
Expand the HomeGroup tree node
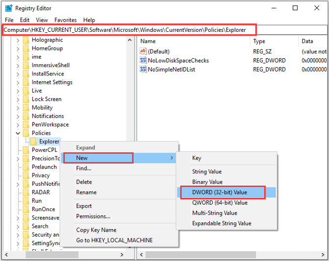pos(18,49)
